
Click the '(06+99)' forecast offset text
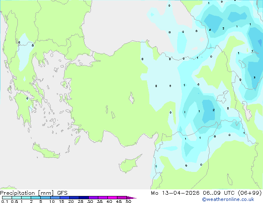250,193
